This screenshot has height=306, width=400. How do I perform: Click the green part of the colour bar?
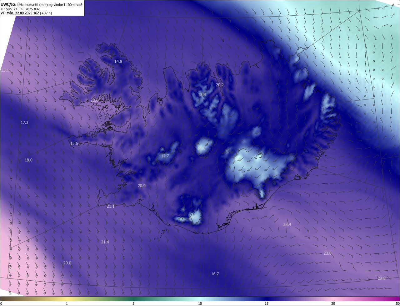(133, 299)
